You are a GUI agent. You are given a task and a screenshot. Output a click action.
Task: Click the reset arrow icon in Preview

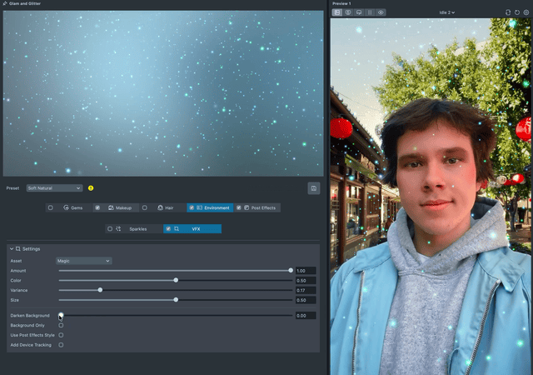click(x=517, y=12)
